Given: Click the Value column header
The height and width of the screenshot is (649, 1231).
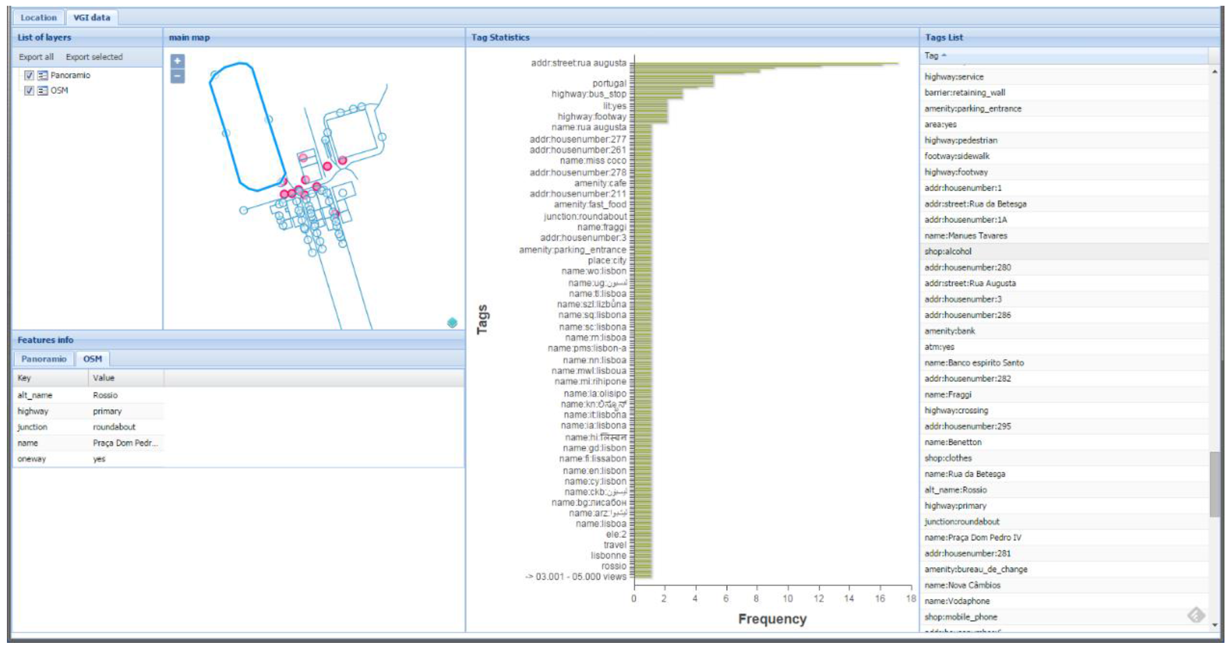Looking at the screenshot, I should click(x=104, y=378).
